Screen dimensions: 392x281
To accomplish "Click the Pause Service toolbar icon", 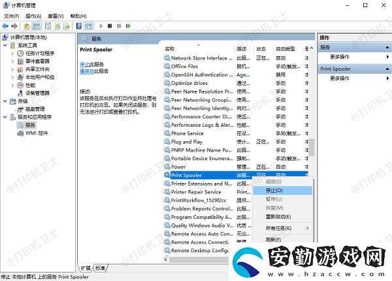I will point(119,25).
